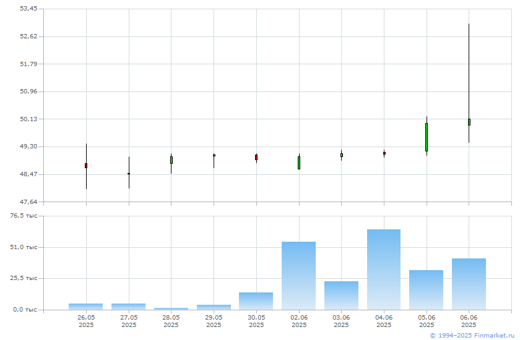Viewport: 520px width, 340px height.
Task: Click the 50,96 price axis label
Action: click(x=28, y=91)
